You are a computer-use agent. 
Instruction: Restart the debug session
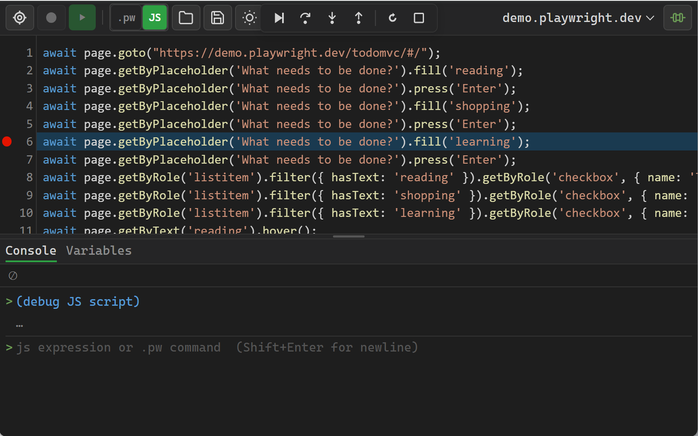[393, 18]
